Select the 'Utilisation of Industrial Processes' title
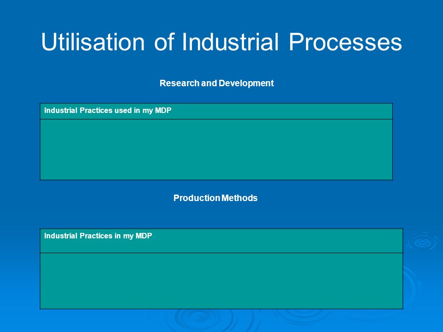The width and height of the screenshot is (443, 332). click(221, 42)
